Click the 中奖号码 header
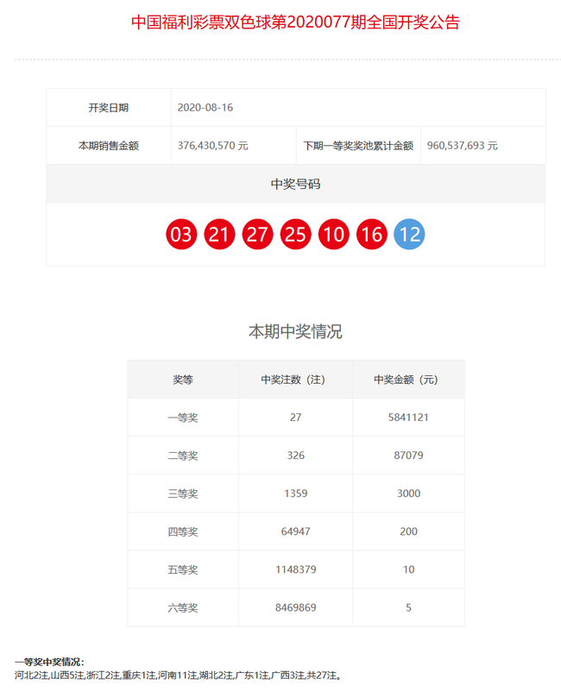 click(x=295, y=184)
